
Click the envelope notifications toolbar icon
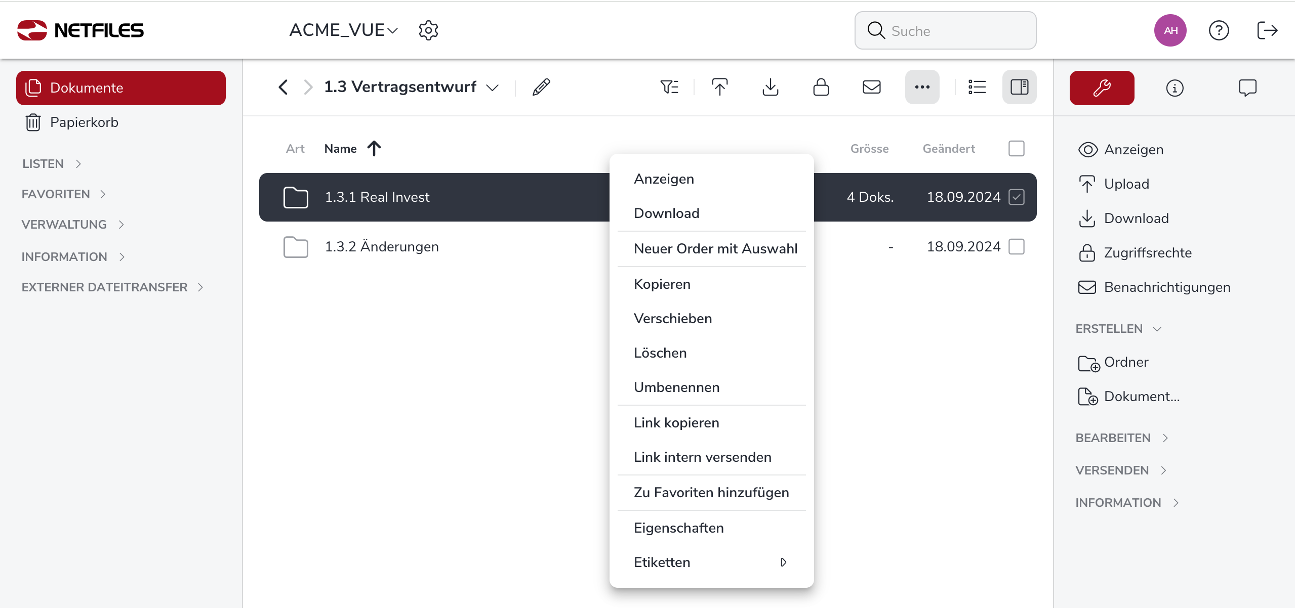pos(871,88)
